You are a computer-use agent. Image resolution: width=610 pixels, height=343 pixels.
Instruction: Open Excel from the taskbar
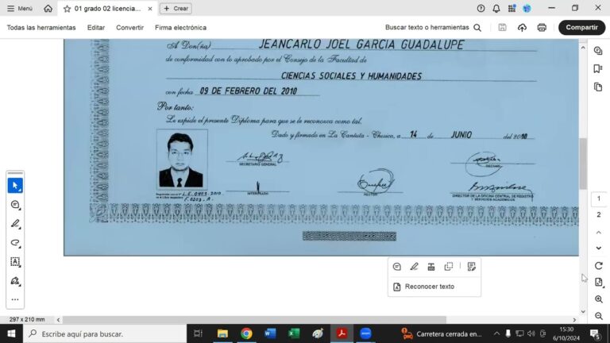pyautogui.click(x=294, y=333)
